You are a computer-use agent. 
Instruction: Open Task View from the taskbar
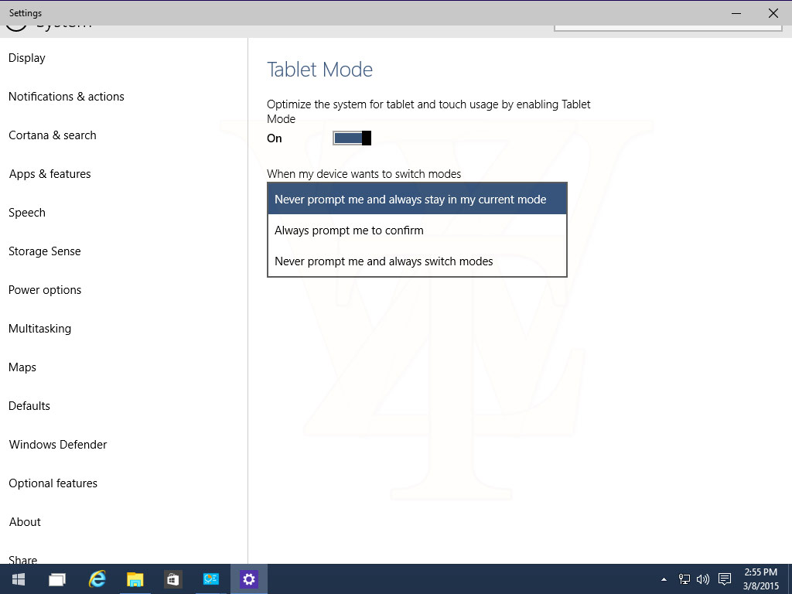(57, 579)
